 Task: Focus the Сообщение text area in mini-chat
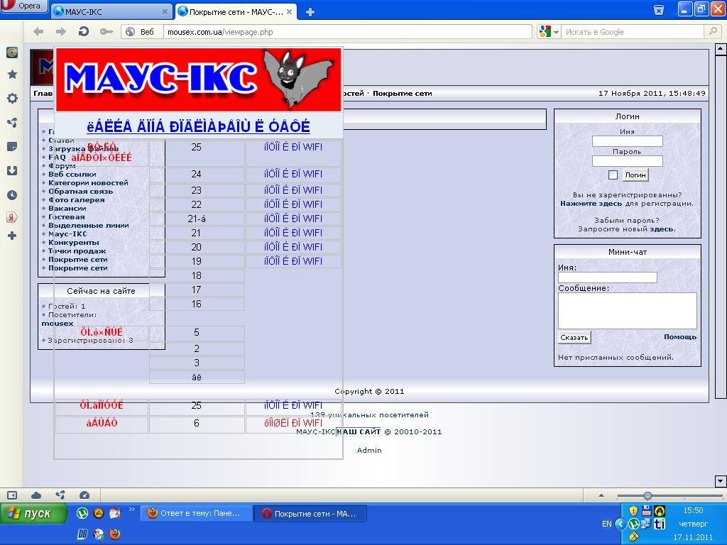point(628,311)
